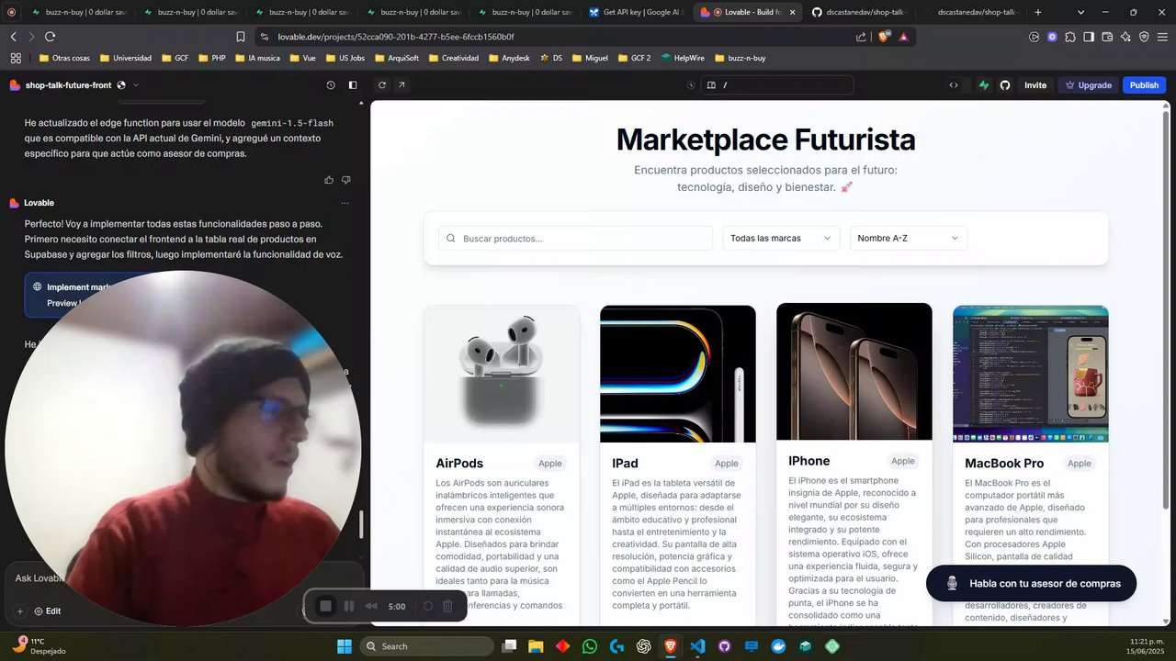Open Docker Desktop from the taskbar

point(778,646)
